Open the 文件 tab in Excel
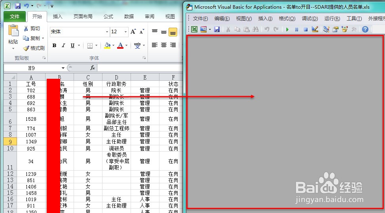385x213 pixels. tap(15, 17)
